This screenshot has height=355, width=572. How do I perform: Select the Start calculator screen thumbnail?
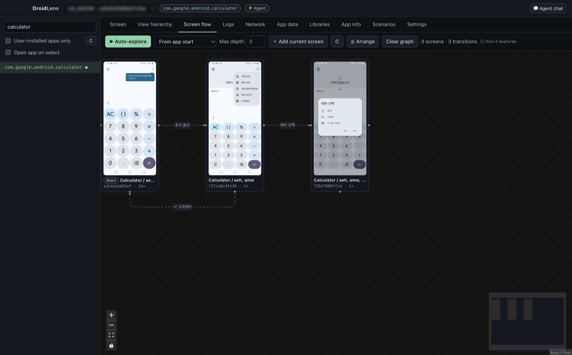[x=130, y=119]
